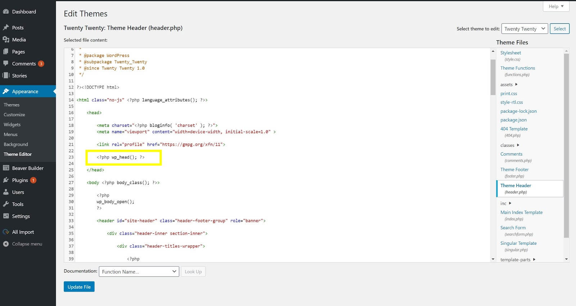Click the Collapse menu arrow icon
The width and height of the screenshot is (576, 306).
pos(6,244)
